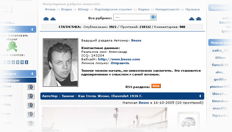Click the left single up-arrow icon
Image resolution: width=232 pixels, height=132 pixels.
click(53, 19)
